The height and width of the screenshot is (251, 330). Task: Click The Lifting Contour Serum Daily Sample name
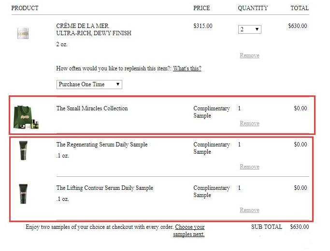[x=104, y=188]
